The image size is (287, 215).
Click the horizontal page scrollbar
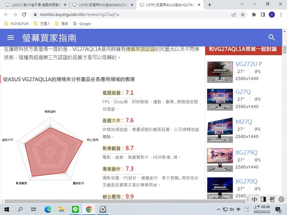click(x=125, y=201)
